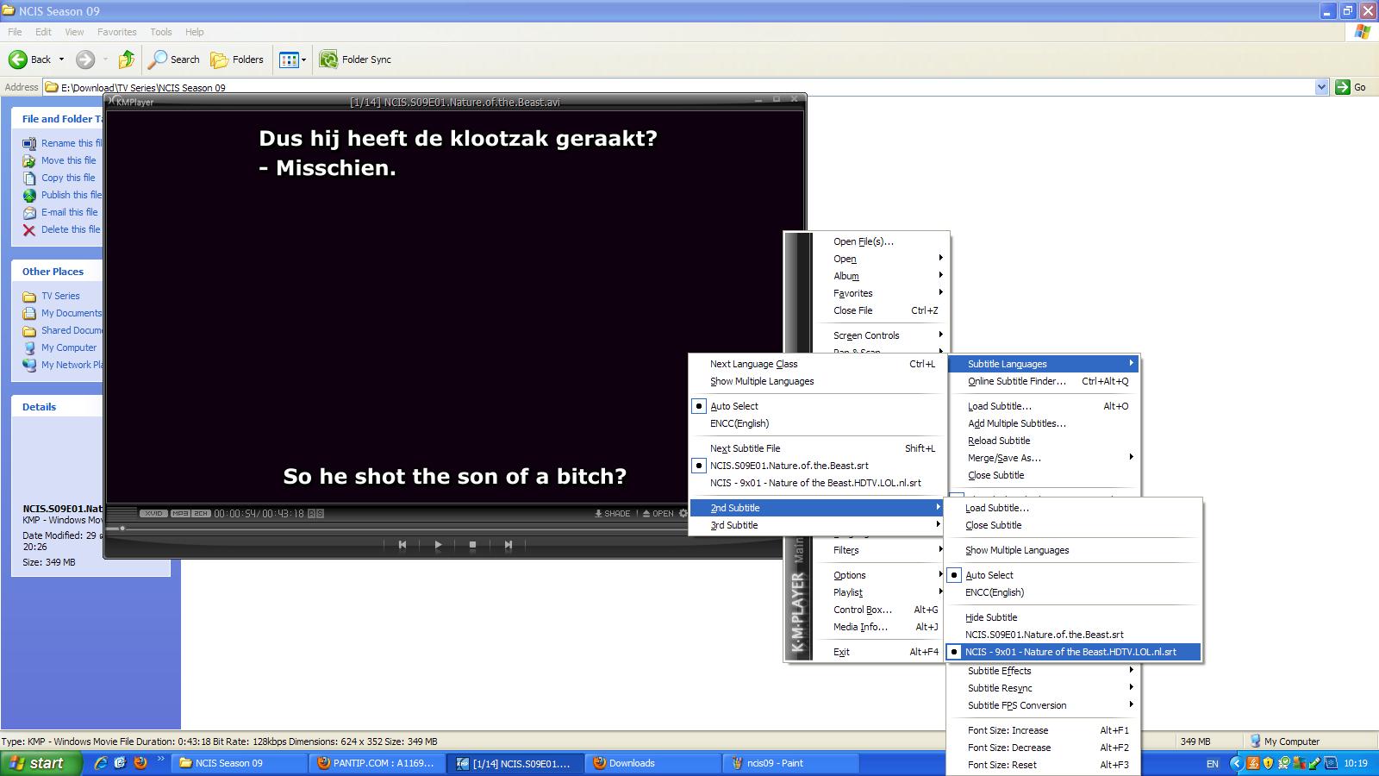This screenshot has height=776, width=1379.
Task: Expand the Screen Controls submenu
Action: 880,335
